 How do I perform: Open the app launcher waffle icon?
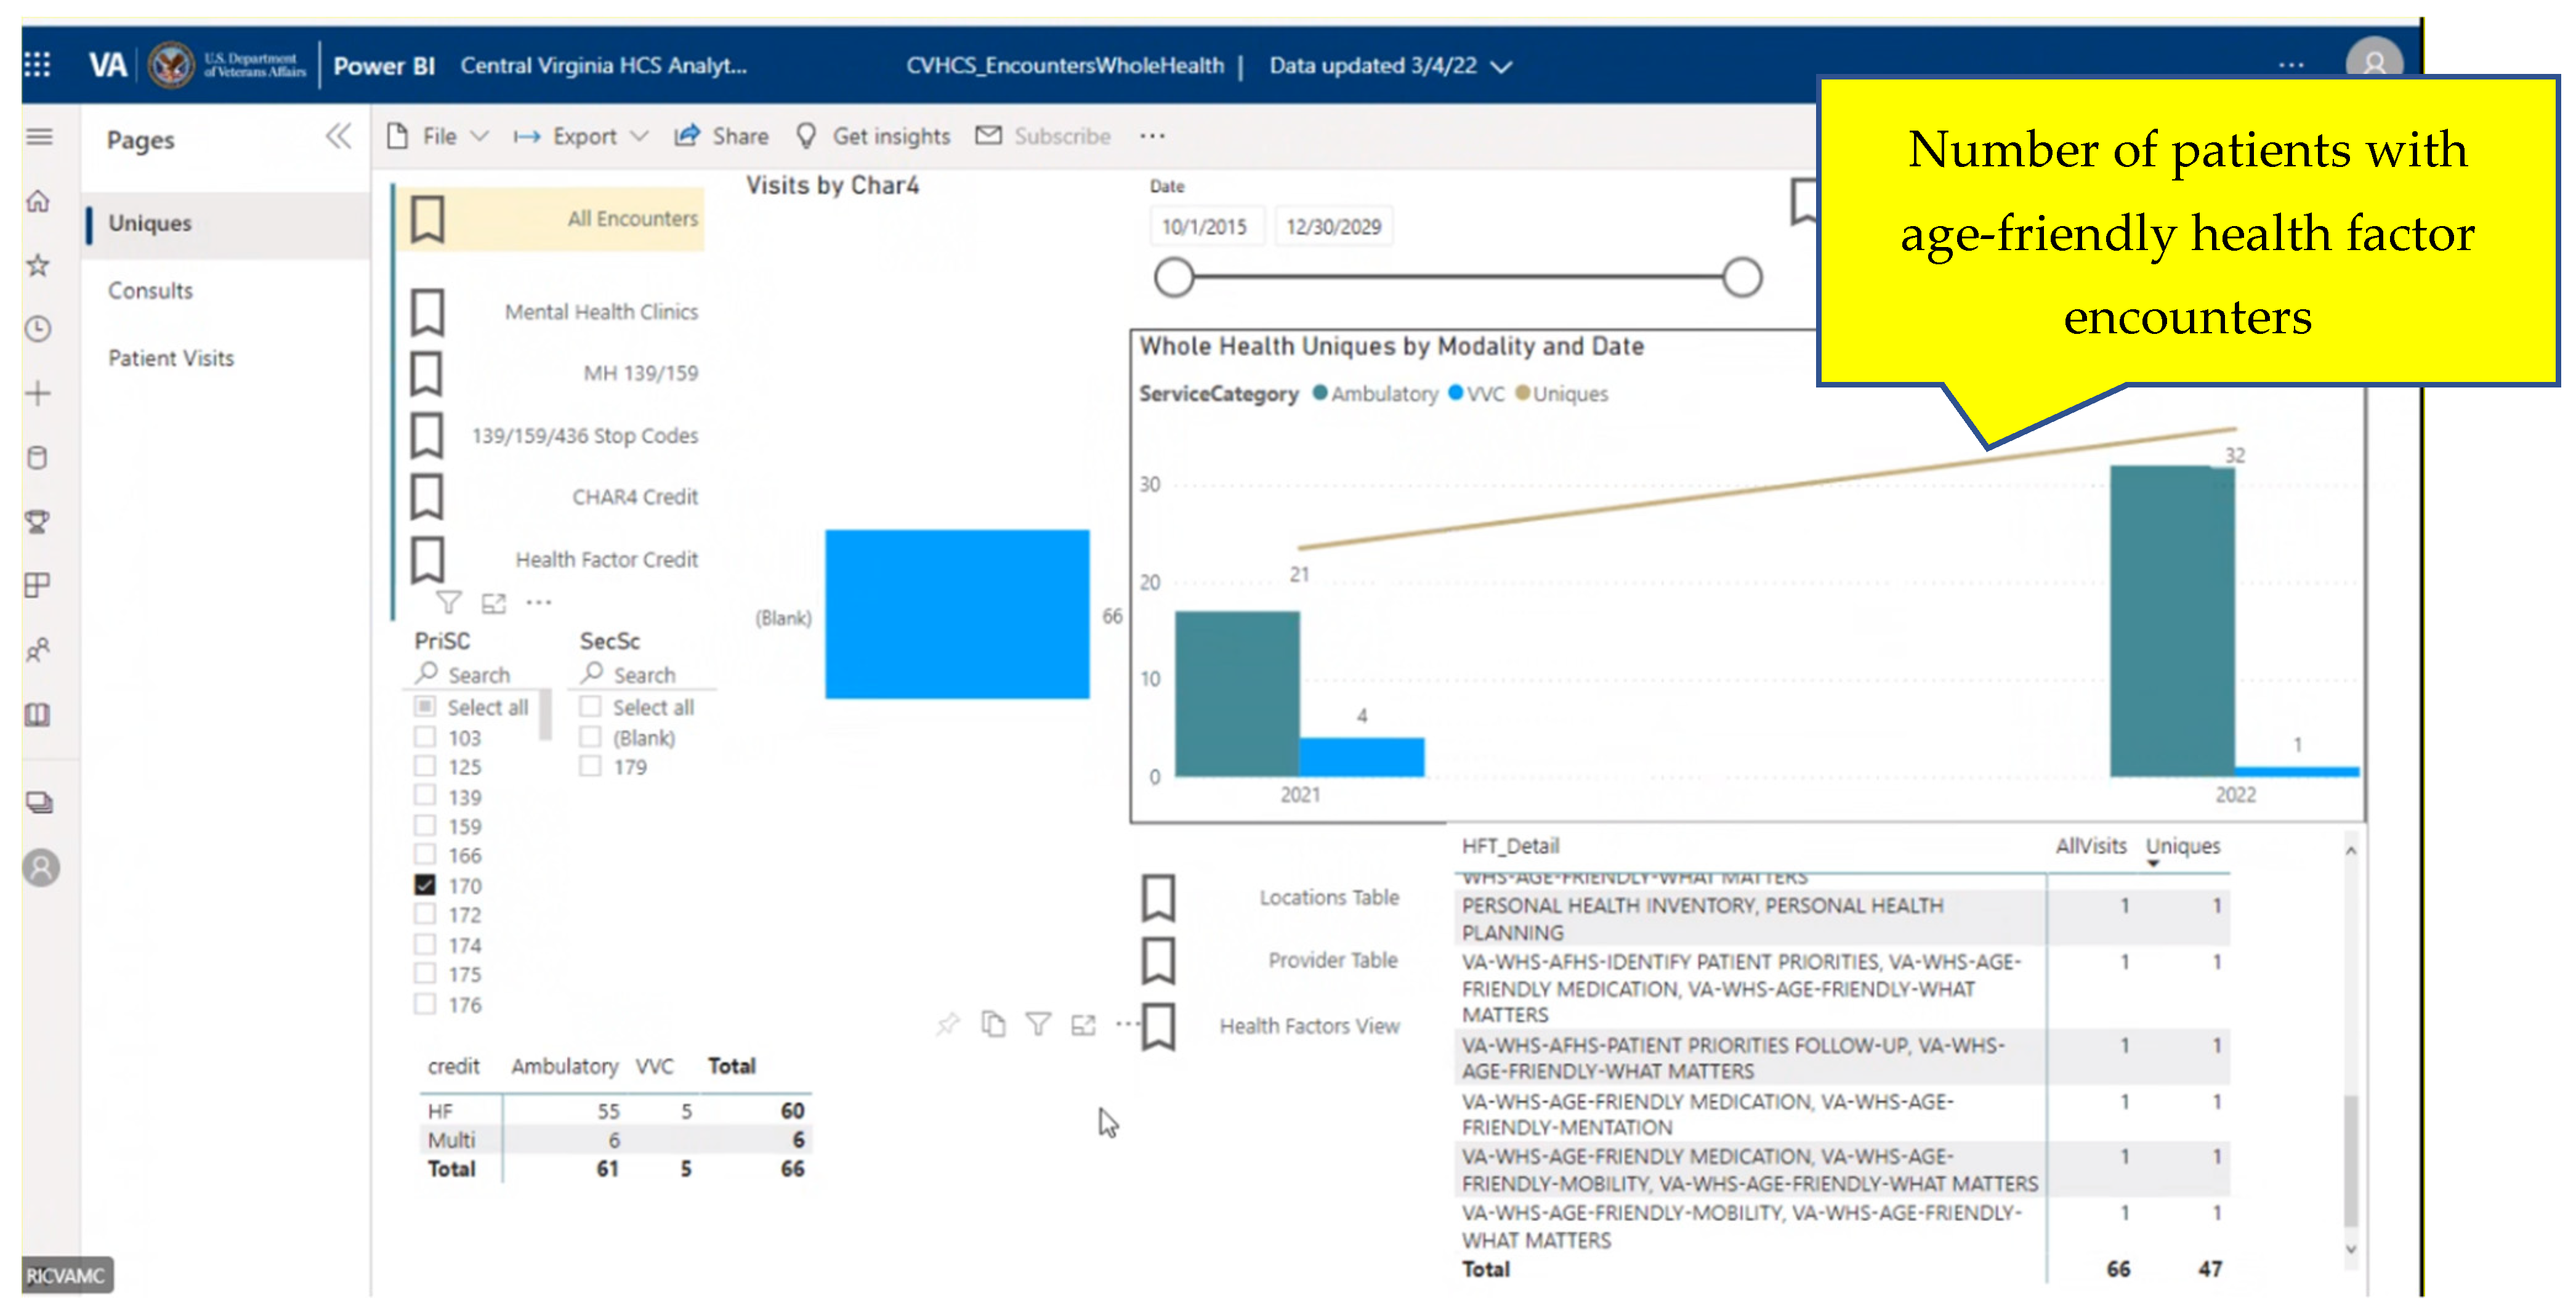[x=37, y=65]
